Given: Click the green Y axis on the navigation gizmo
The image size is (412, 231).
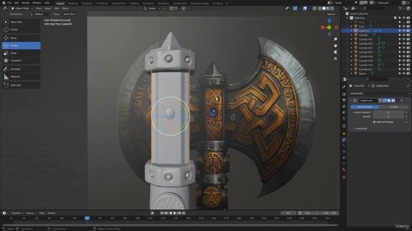Looking at the screenshot, I should coord(329,27).
